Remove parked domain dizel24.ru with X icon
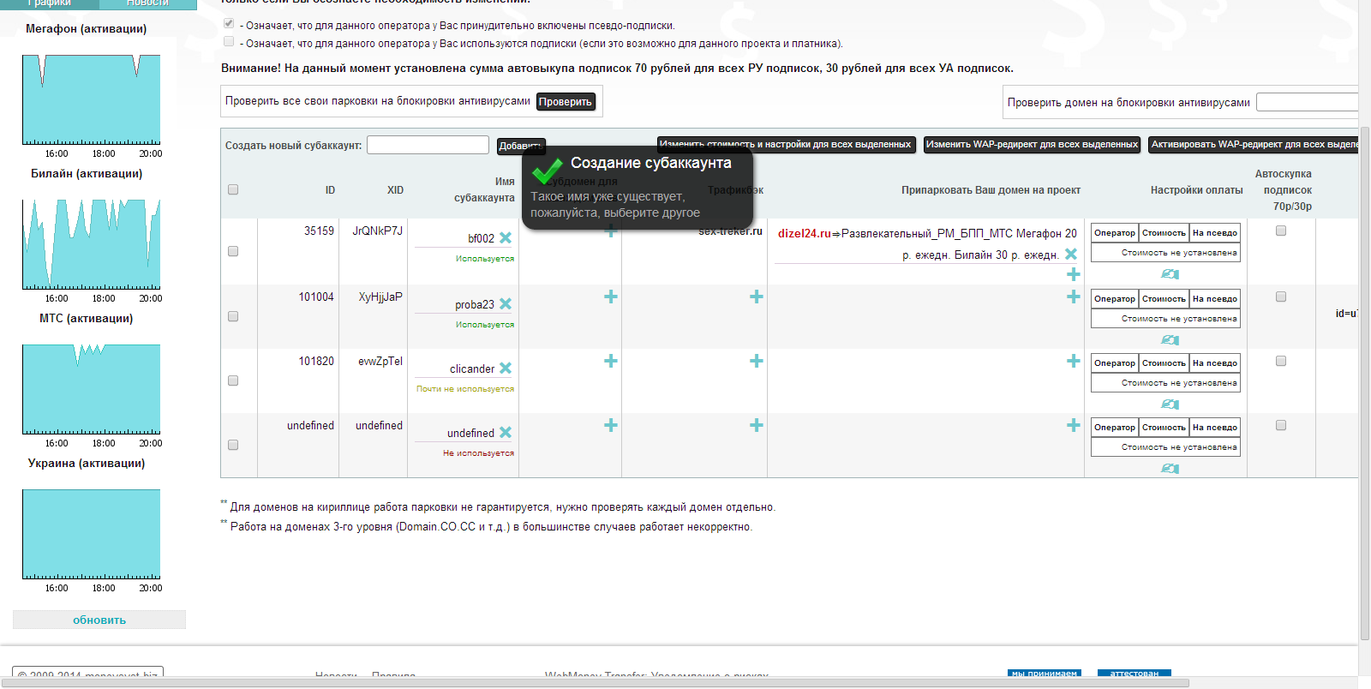This screenshot has height=689, width=1371. tap(1071, 255)
